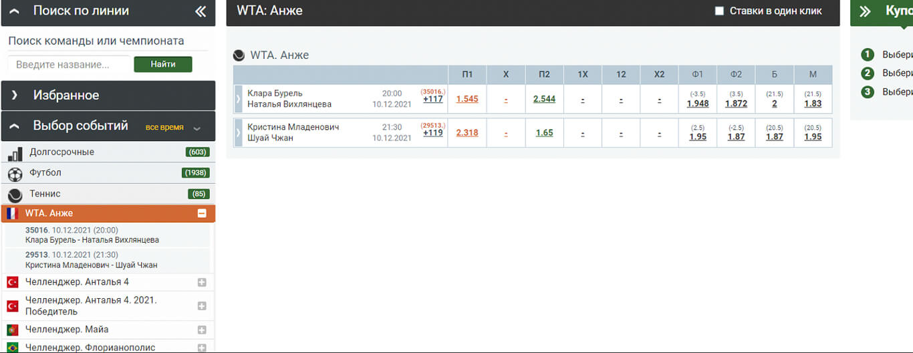The height and width of the screenshot is (353, 913).
Task: Click Turkish flag beside Анталья 4. 2021. Победитель
Action: point(11,306)
